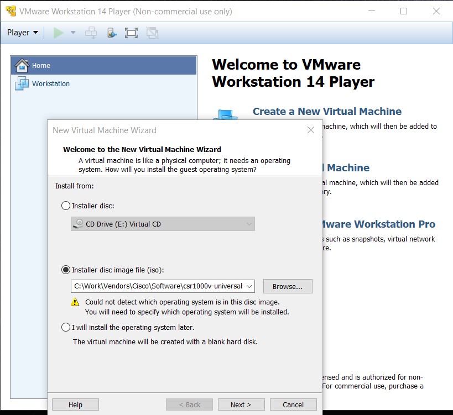
Task: Expand the ISO path history dropdown arrow
Action: point(249,286)
